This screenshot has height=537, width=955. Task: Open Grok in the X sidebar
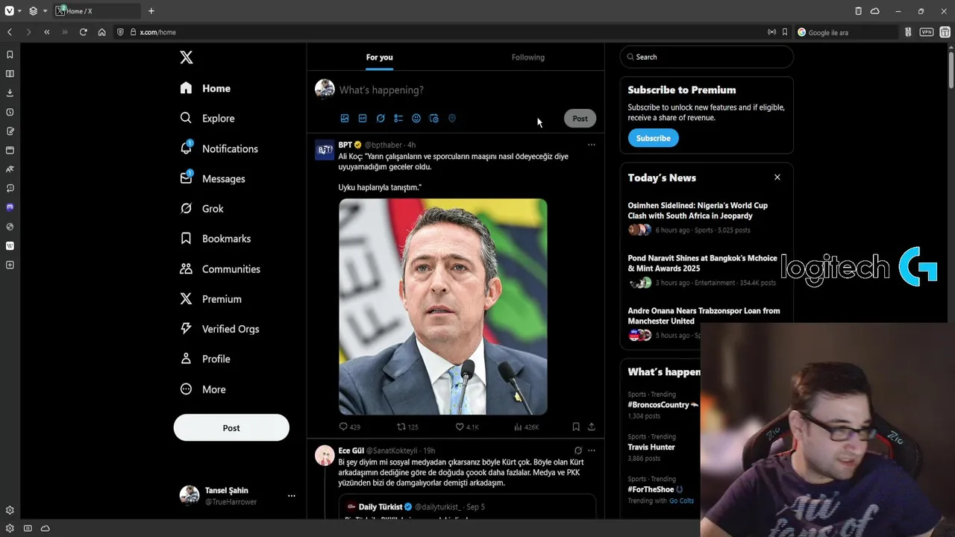click(x=202, y=209)
